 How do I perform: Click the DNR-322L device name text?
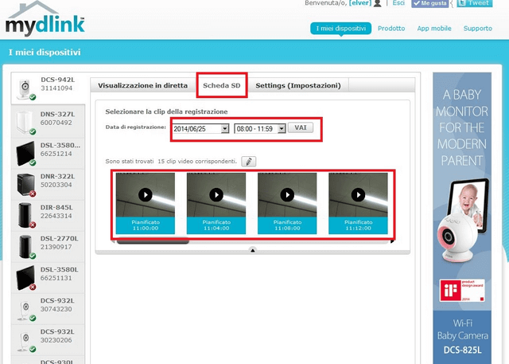tap(57, 177)
